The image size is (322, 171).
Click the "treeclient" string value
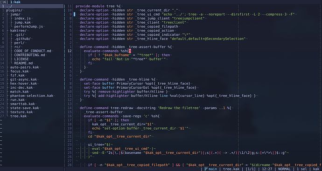174,22
